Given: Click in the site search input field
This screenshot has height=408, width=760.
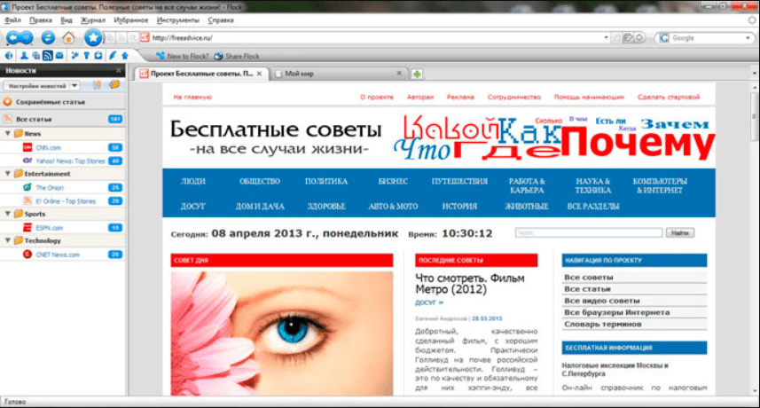Looking at the screenshot, I should pyautogui.click(x=588, y=232).
